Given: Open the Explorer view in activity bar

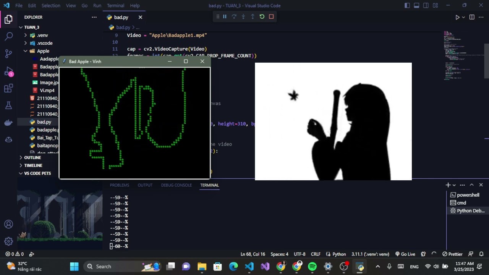Looking at the screenshot, I should pos(8,19).
